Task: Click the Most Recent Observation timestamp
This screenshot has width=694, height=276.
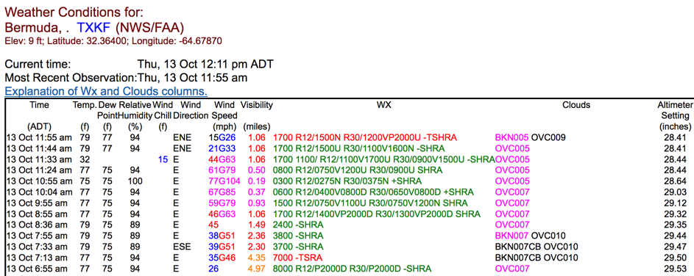Action: click(193, 78)
